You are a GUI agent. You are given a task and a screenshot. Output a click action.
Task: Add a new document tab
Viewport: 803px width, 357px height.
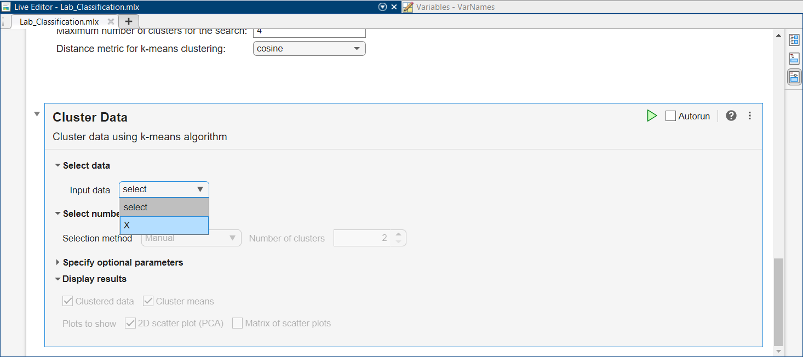coord(129,21)
